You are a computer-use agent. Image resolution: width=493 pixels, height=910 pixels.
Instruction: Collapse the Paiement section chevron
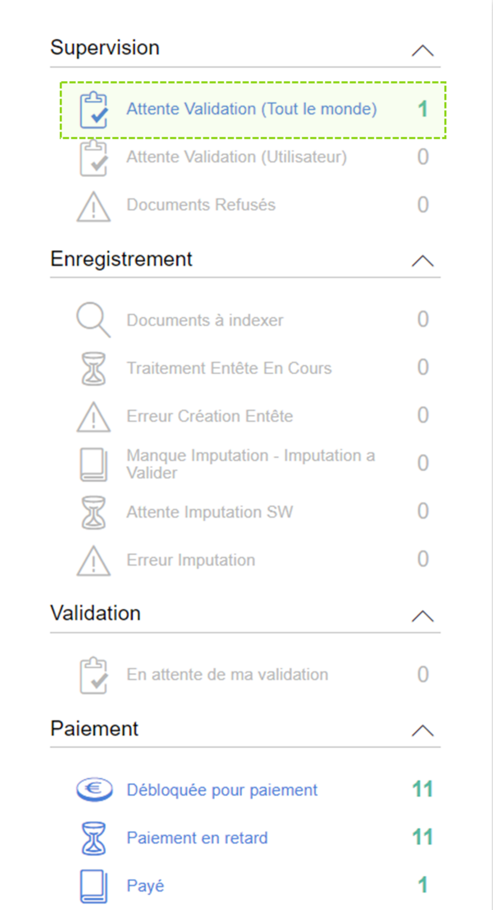coord(423,730)
